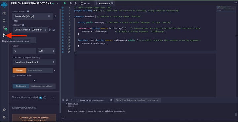Expand the Transactions recorded section

tap(53, 98)
